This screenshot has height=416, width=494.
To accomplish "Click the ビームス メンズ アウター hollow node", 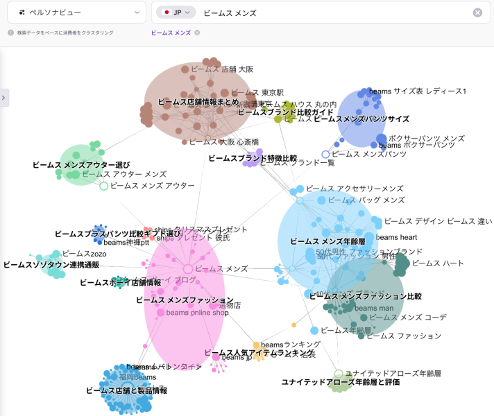I will pyautogui.click(x=104, y=186).
